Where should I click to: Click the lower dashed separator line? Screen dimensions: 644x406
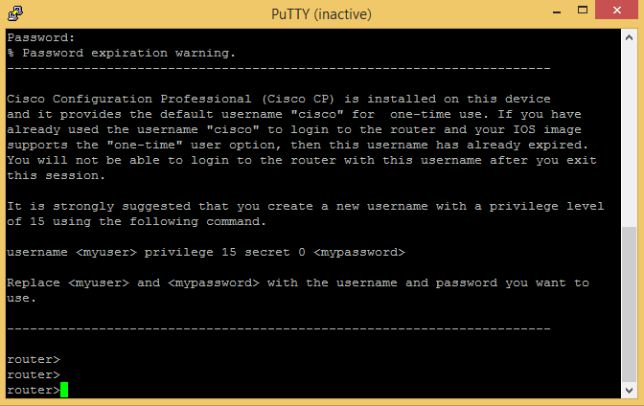pos(278,328)
